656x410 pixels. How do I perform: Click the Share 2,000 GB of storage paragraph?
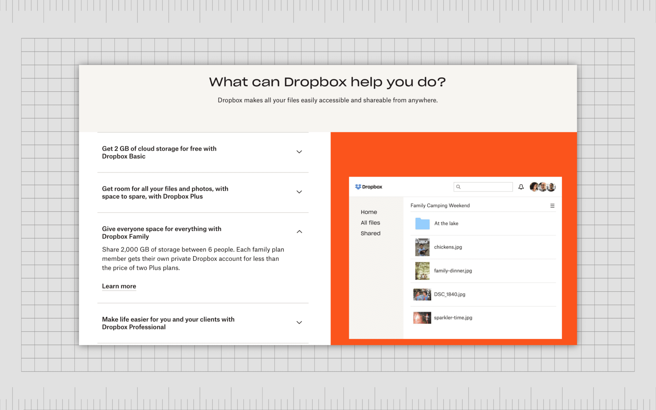click(193, 258)
